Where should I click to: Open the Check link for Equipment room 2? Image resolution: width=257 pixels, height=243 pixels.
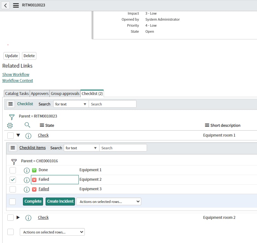pyautogui.click(x=43, y=218)
